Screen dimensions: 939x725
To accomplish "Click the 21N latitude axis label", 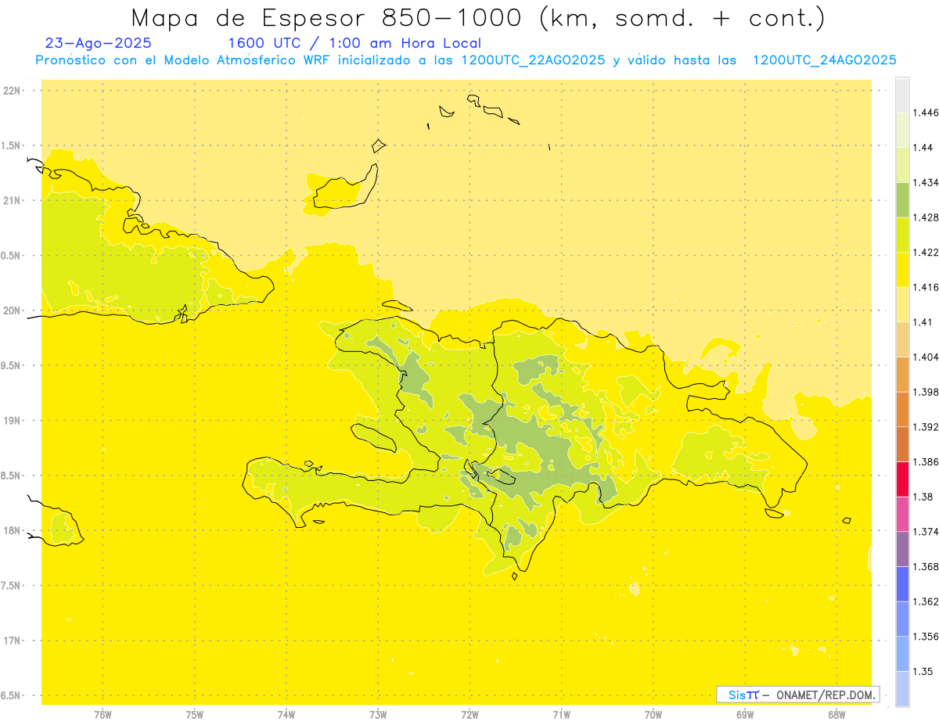I will click(13, 200).
